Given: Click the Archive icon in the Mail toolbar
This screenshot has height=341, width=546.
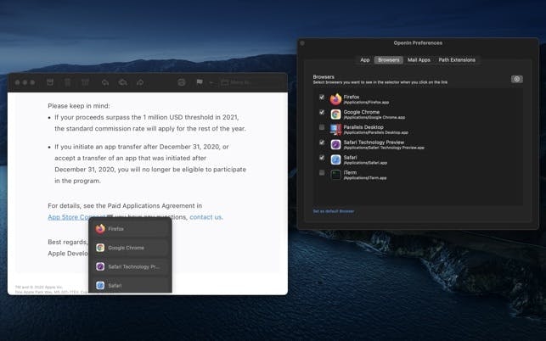Looking at the screenshot, I should coord(50,82).
